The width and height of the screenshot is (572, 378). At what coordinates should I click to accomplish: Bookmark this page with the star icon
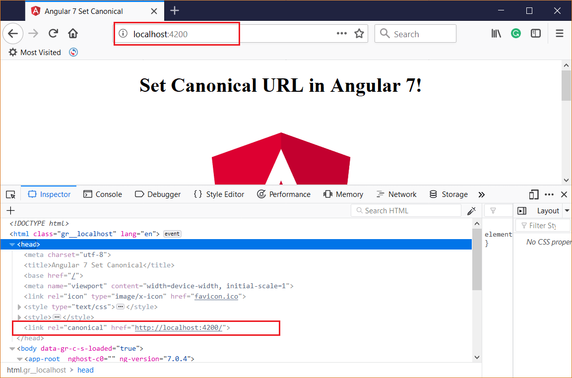pyautogui.click(x=359, y=34)
